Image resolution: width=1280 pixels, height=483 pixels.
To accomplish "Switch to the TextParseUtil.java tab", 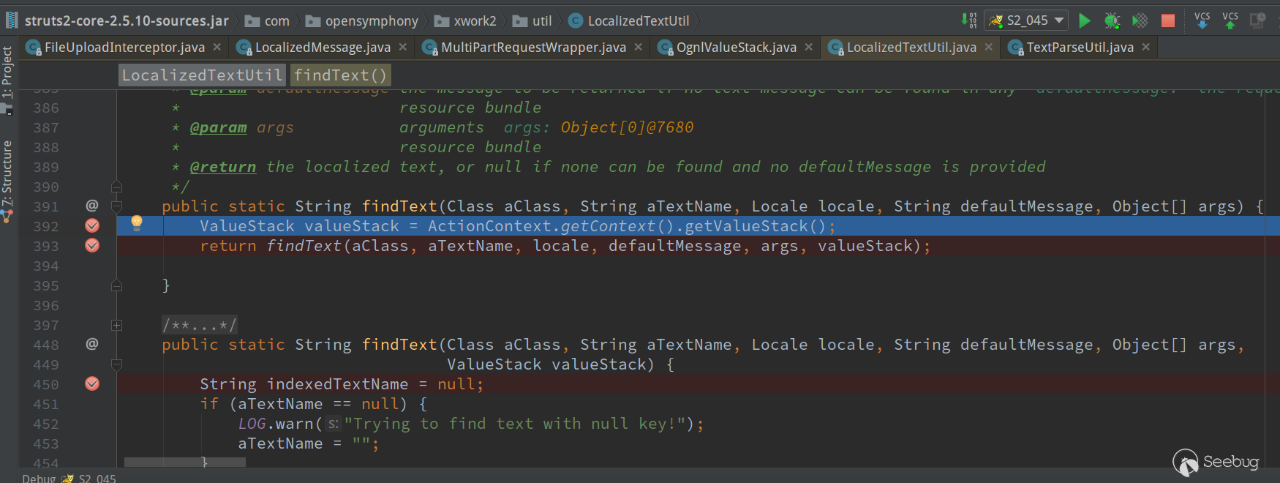I will click(1080, 48).
